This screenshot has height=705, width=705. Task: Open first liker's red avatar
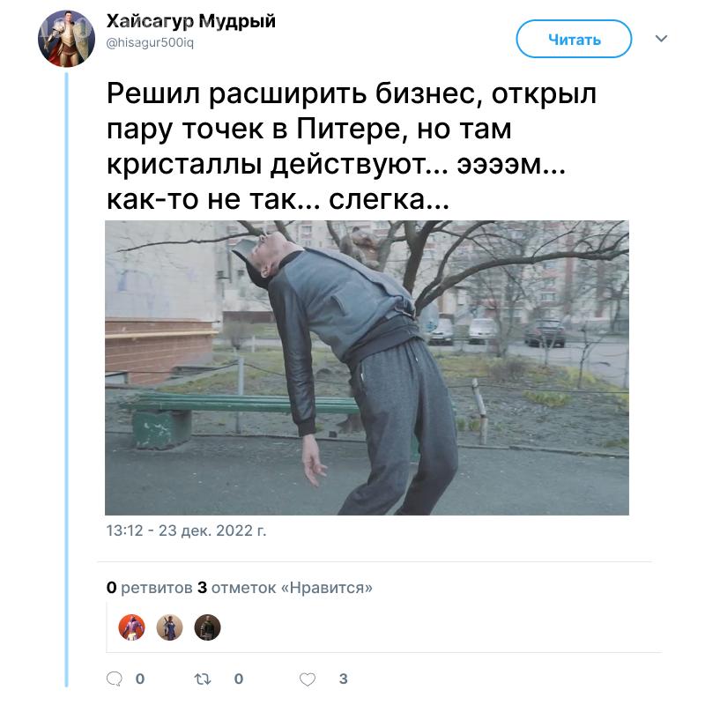131,627
